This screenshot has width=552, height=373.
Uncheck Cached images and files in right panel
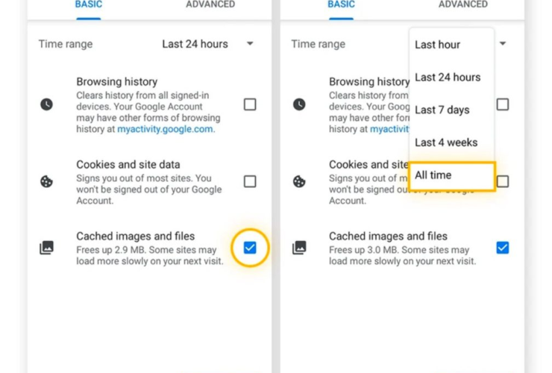503,247
